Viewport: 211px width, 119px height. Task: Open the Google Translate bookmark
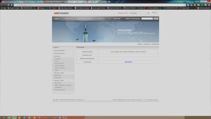click(14, 8)
